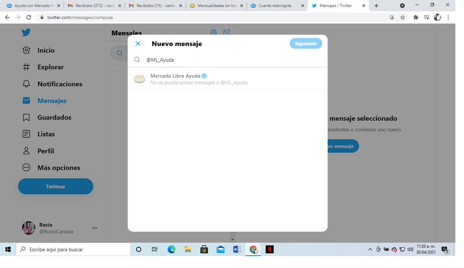The width and height of the screenshot is (464, 268).
Task: Open messages settings gear icon
Action: (x=213, y=32)
